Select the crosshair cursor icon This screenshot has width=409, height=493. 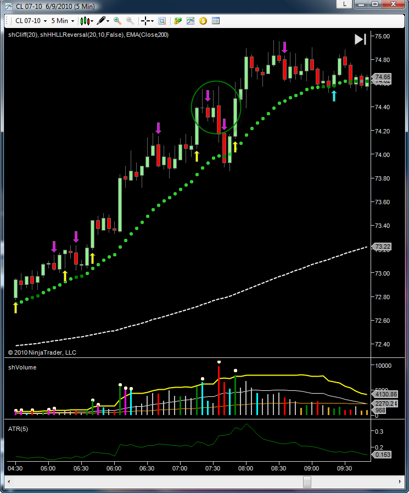(x=145, y=21)
